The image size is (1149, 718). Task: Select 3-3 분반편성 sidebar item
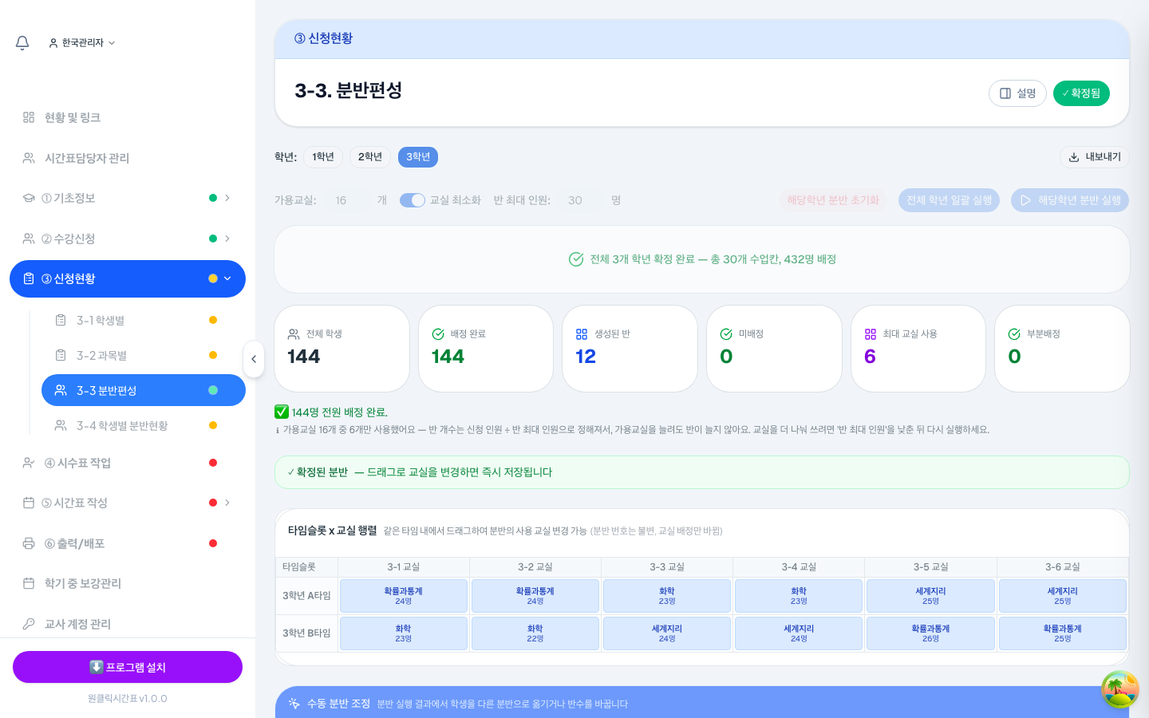pyautogui.click(x=144, y=390)
